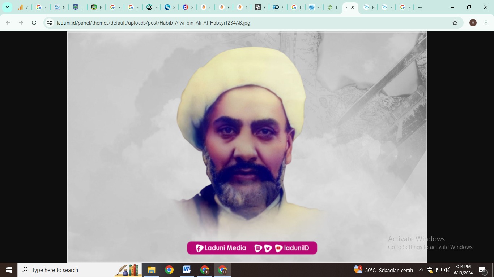The width and height of the screenshot is (494, 277).
Task: Open the 'H' profile avatar in Chrome
Action: pyautogui.click(x=473, y=22)
